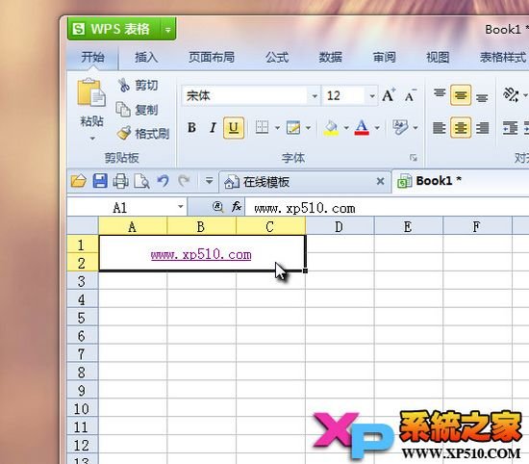
Task: Click the fx insert function icon
Action: 237,206
